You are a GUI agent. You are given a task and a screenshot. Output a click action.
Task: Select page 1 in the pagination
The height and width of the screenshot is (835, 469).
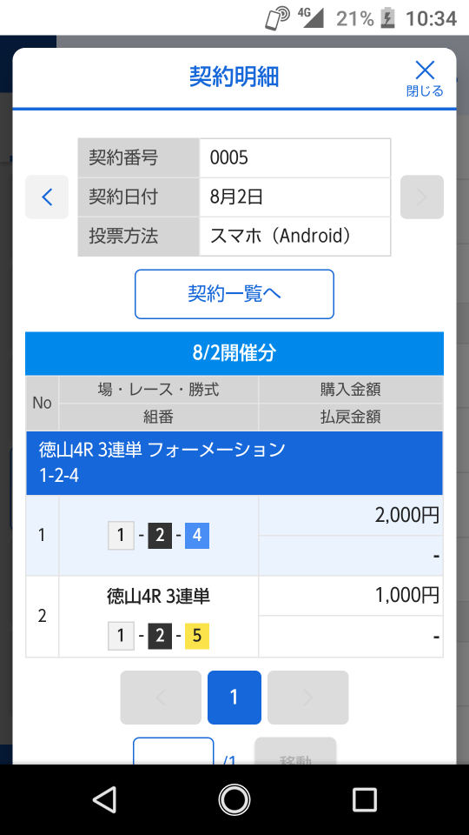[x=234, y=697]
